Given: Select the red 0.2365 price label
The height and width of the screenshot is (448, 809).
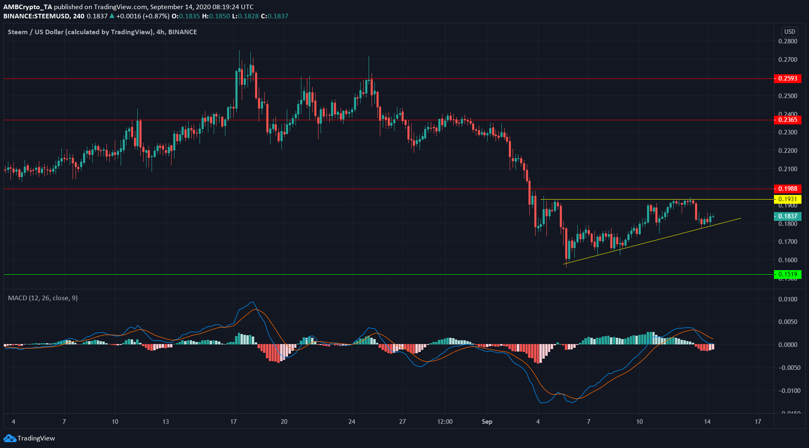Looking at the screenshot, I should (x=787, y=120).
